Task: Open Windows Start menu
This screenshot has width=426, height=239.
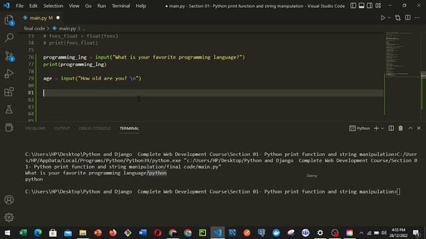Action: [7, 233]
